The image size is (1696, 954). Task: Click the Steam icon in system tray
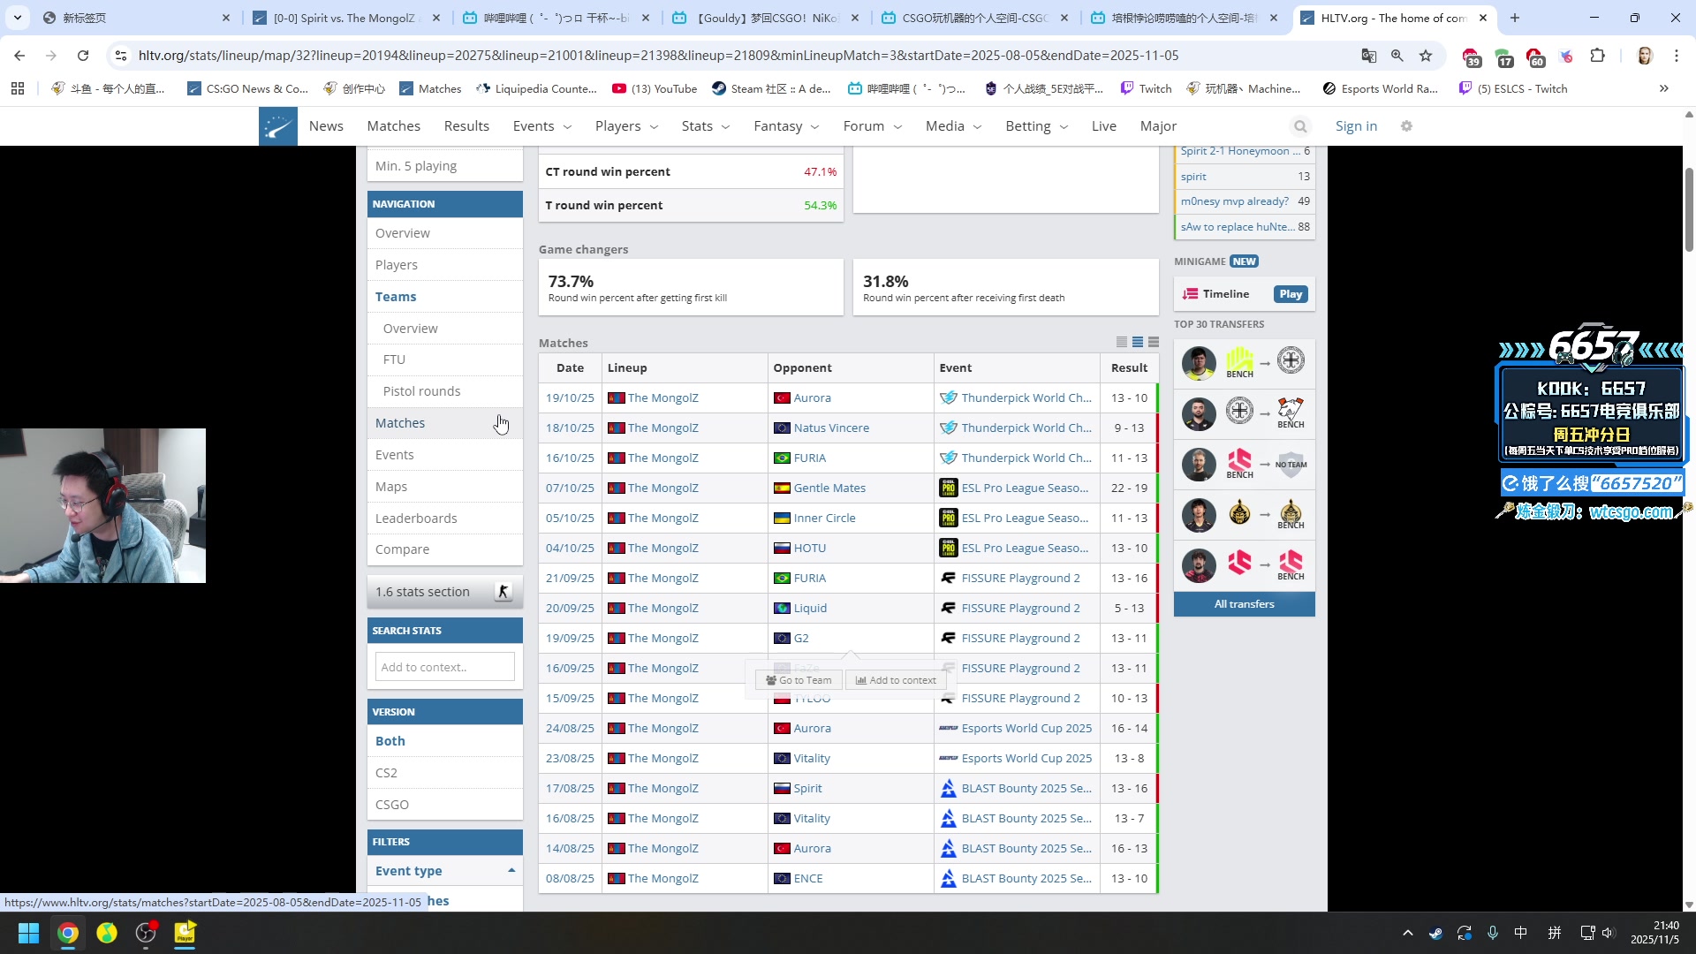click(1435, 933)
